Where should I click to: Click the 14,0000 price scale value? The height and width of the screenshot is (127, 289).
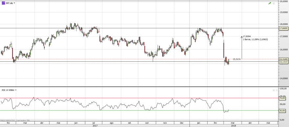tap(284, 78)
